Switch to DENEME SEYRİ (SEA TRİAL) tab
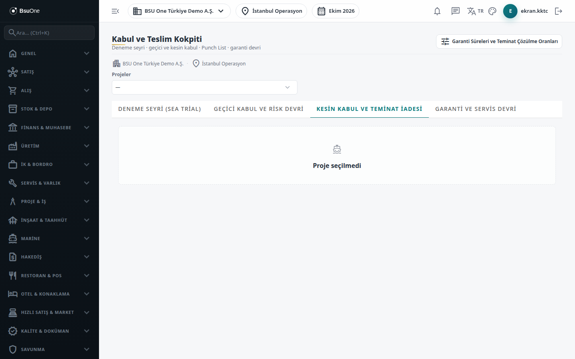Viewport: 575px width, 359px height. pyautogui.click(x=160, y=109)
